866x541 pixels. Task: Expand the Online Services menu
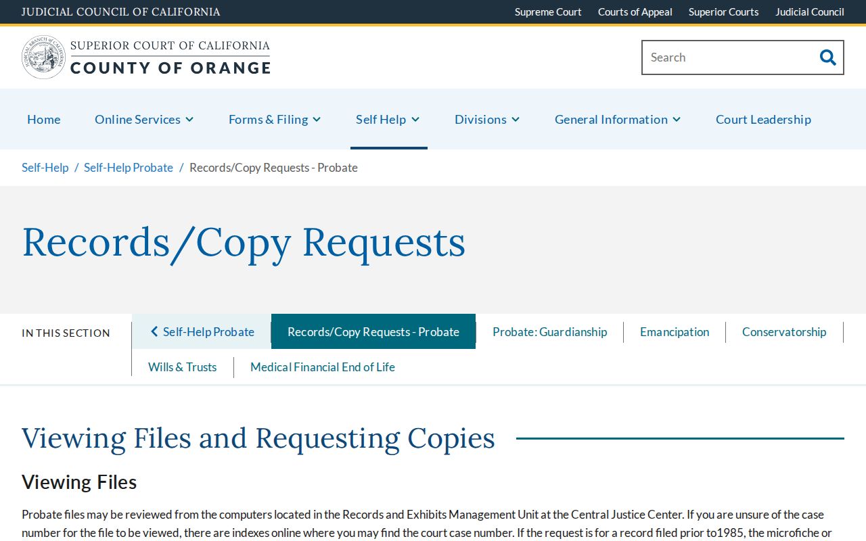pos(144,119)
